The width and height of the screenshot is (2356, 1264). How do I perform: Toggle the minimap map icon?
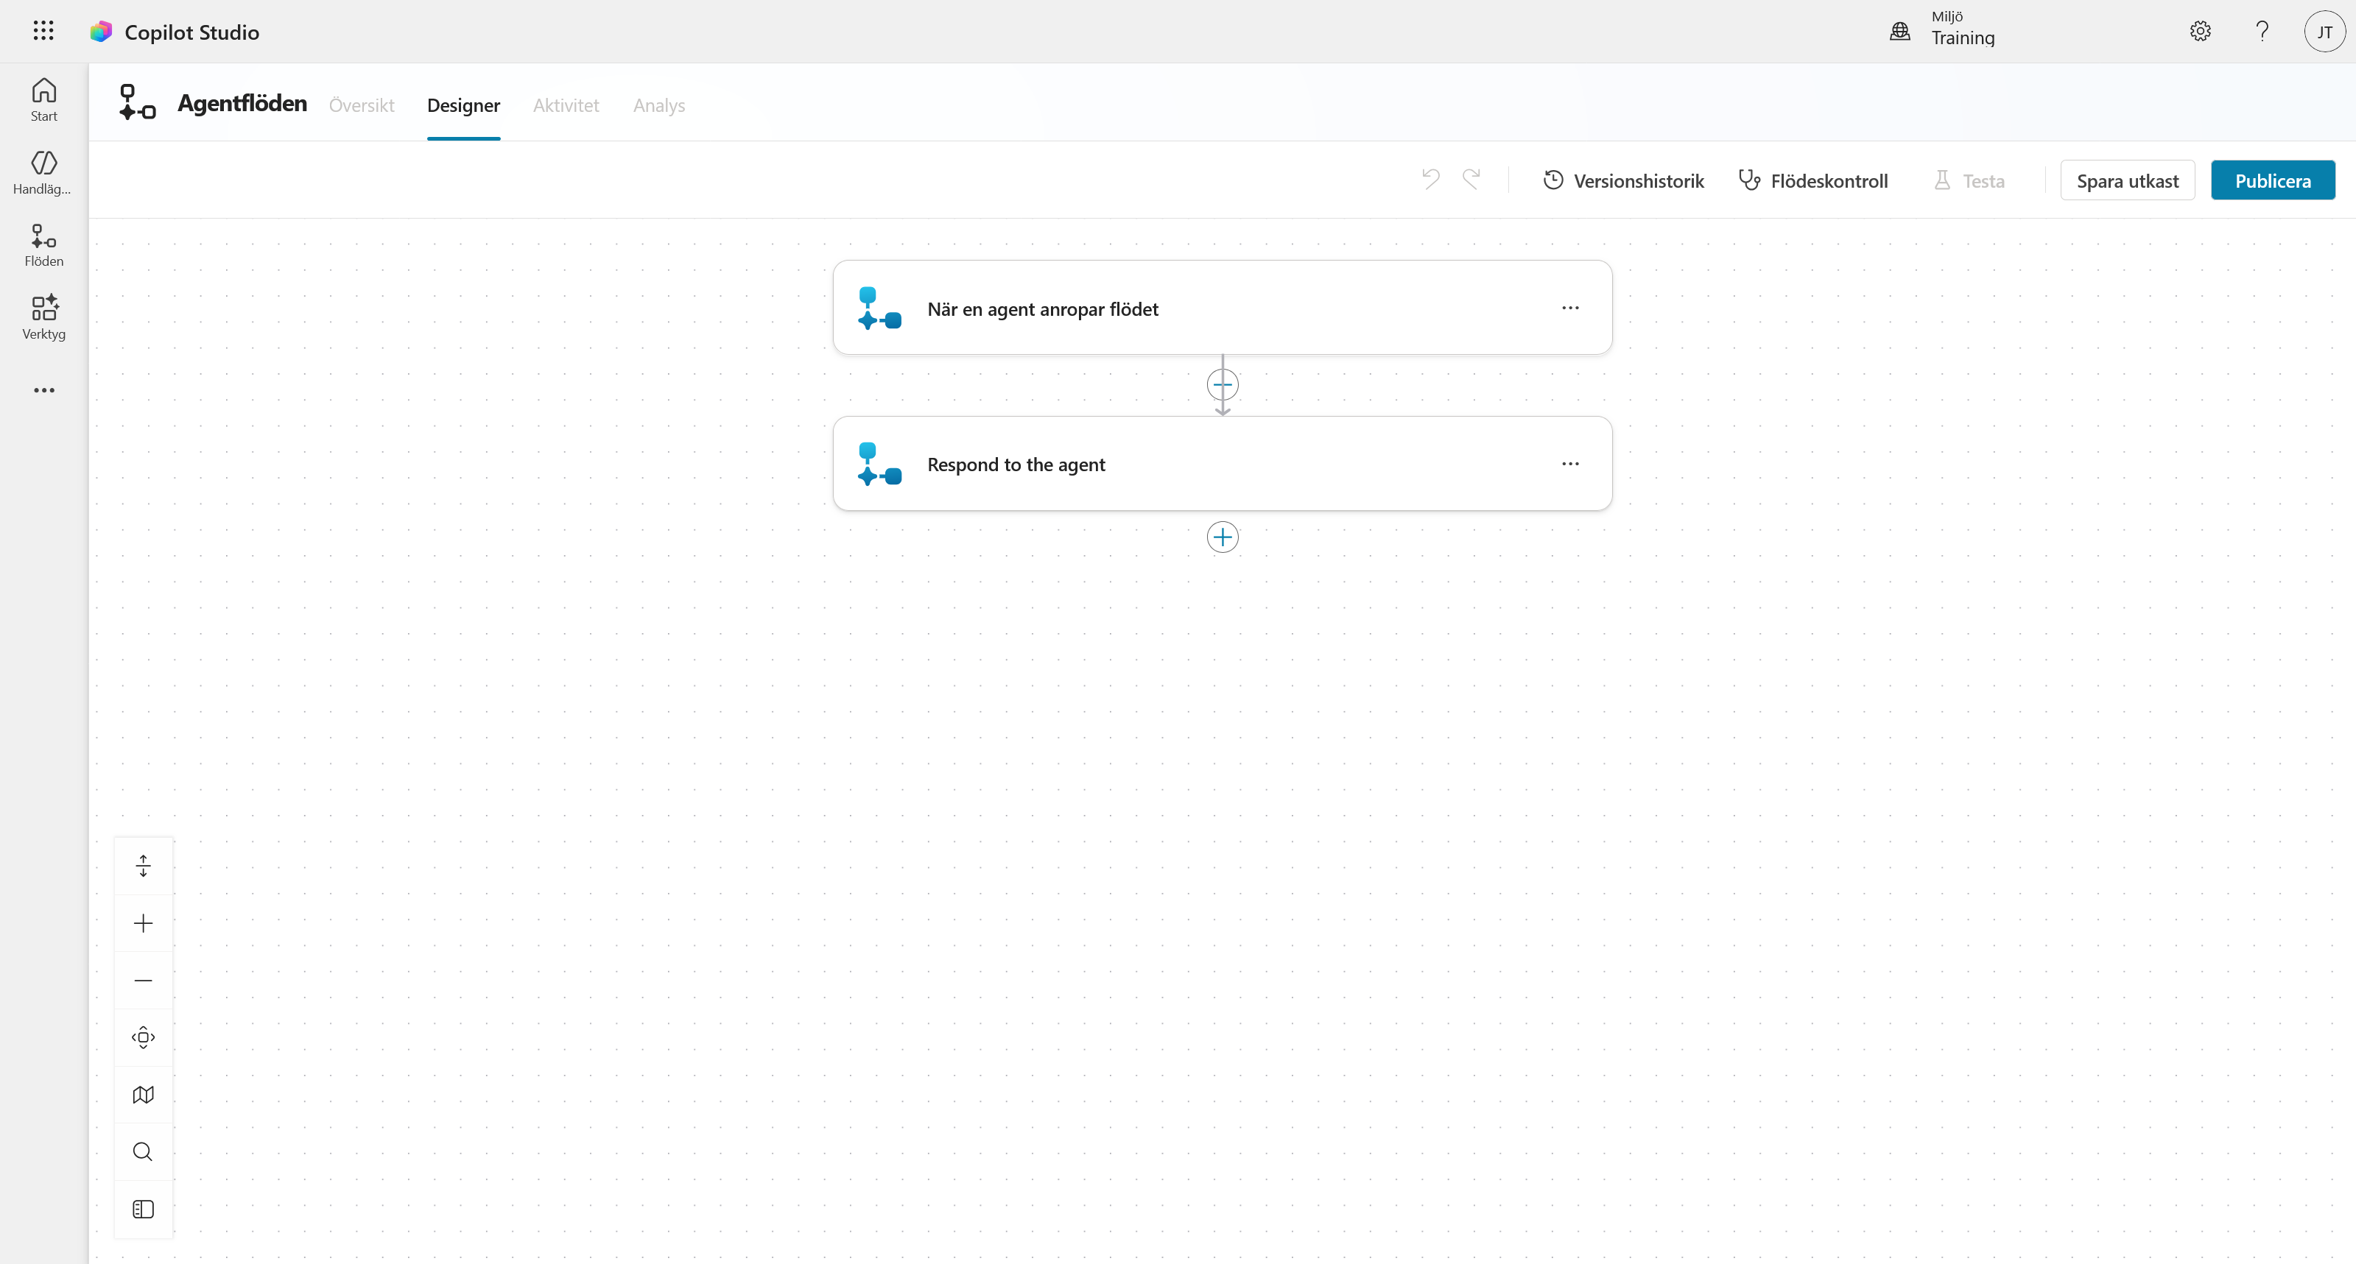tap(144, 1095)
